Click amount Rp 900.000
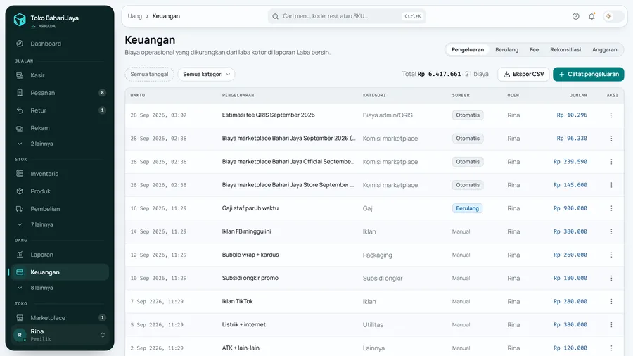The image size is (633, 356). point(570,208)
